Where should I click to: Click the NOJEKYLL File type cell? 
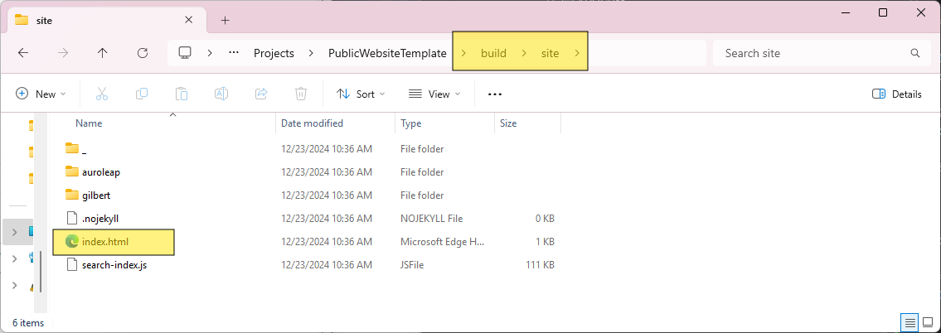[431, 219]
